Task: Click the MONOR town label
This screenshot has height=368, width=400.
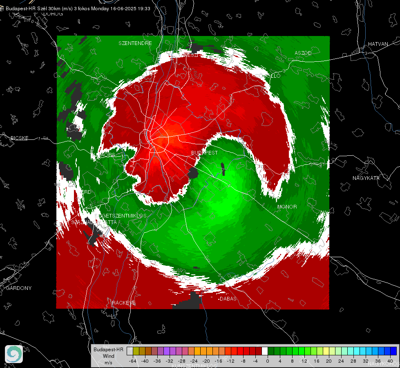Action: click(287, 206)
